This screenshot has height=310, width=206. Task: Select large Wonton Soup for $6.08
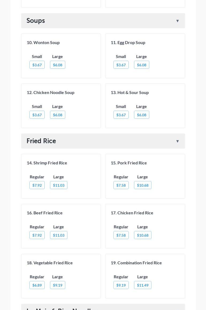[58, 65]
